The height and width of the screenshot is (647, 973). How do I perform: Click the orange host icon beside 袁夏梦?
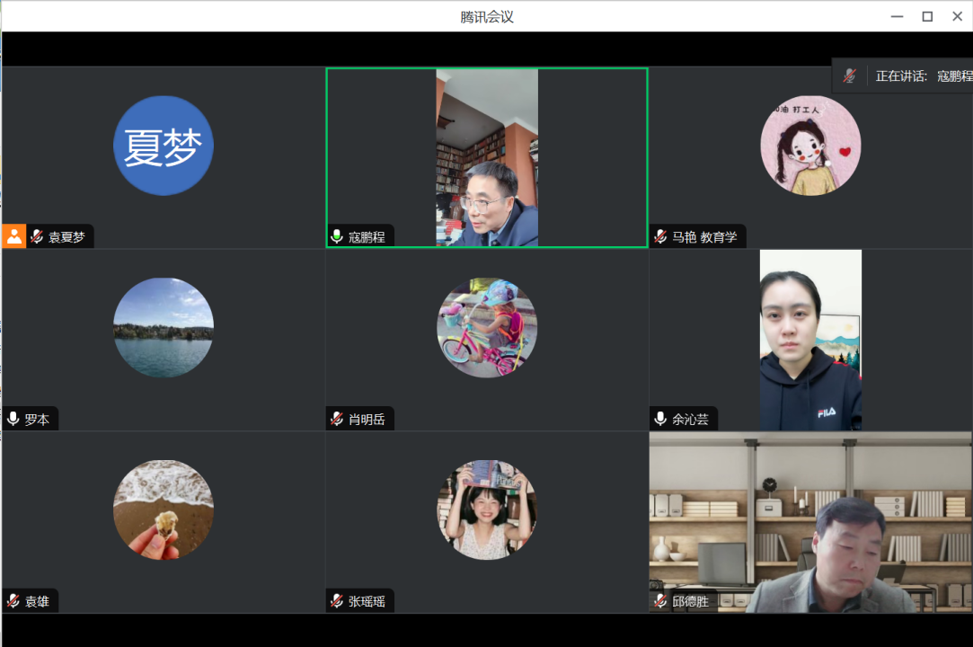(13, 237)
